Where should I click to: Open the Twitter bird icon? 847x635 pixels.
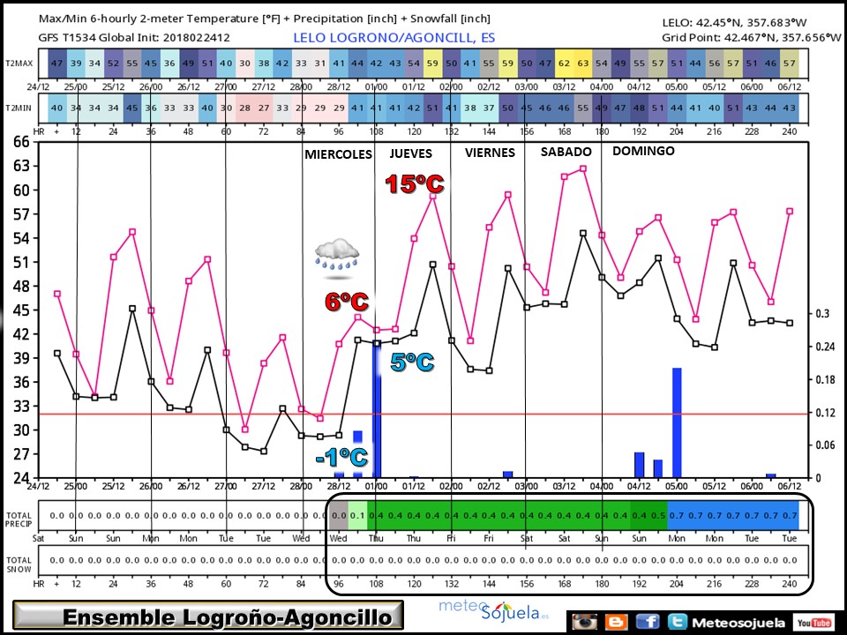pyautogui.click(x=677, y=622)
